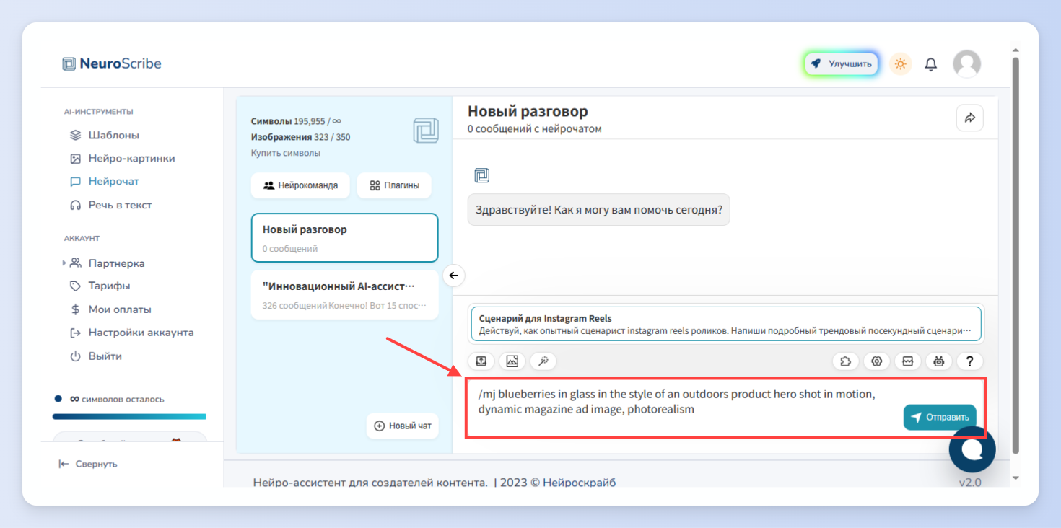Image resolution: width=1061 pixels, height=528 pixels.
Task: Click the broken-image card icon
Action: point(908,361)
